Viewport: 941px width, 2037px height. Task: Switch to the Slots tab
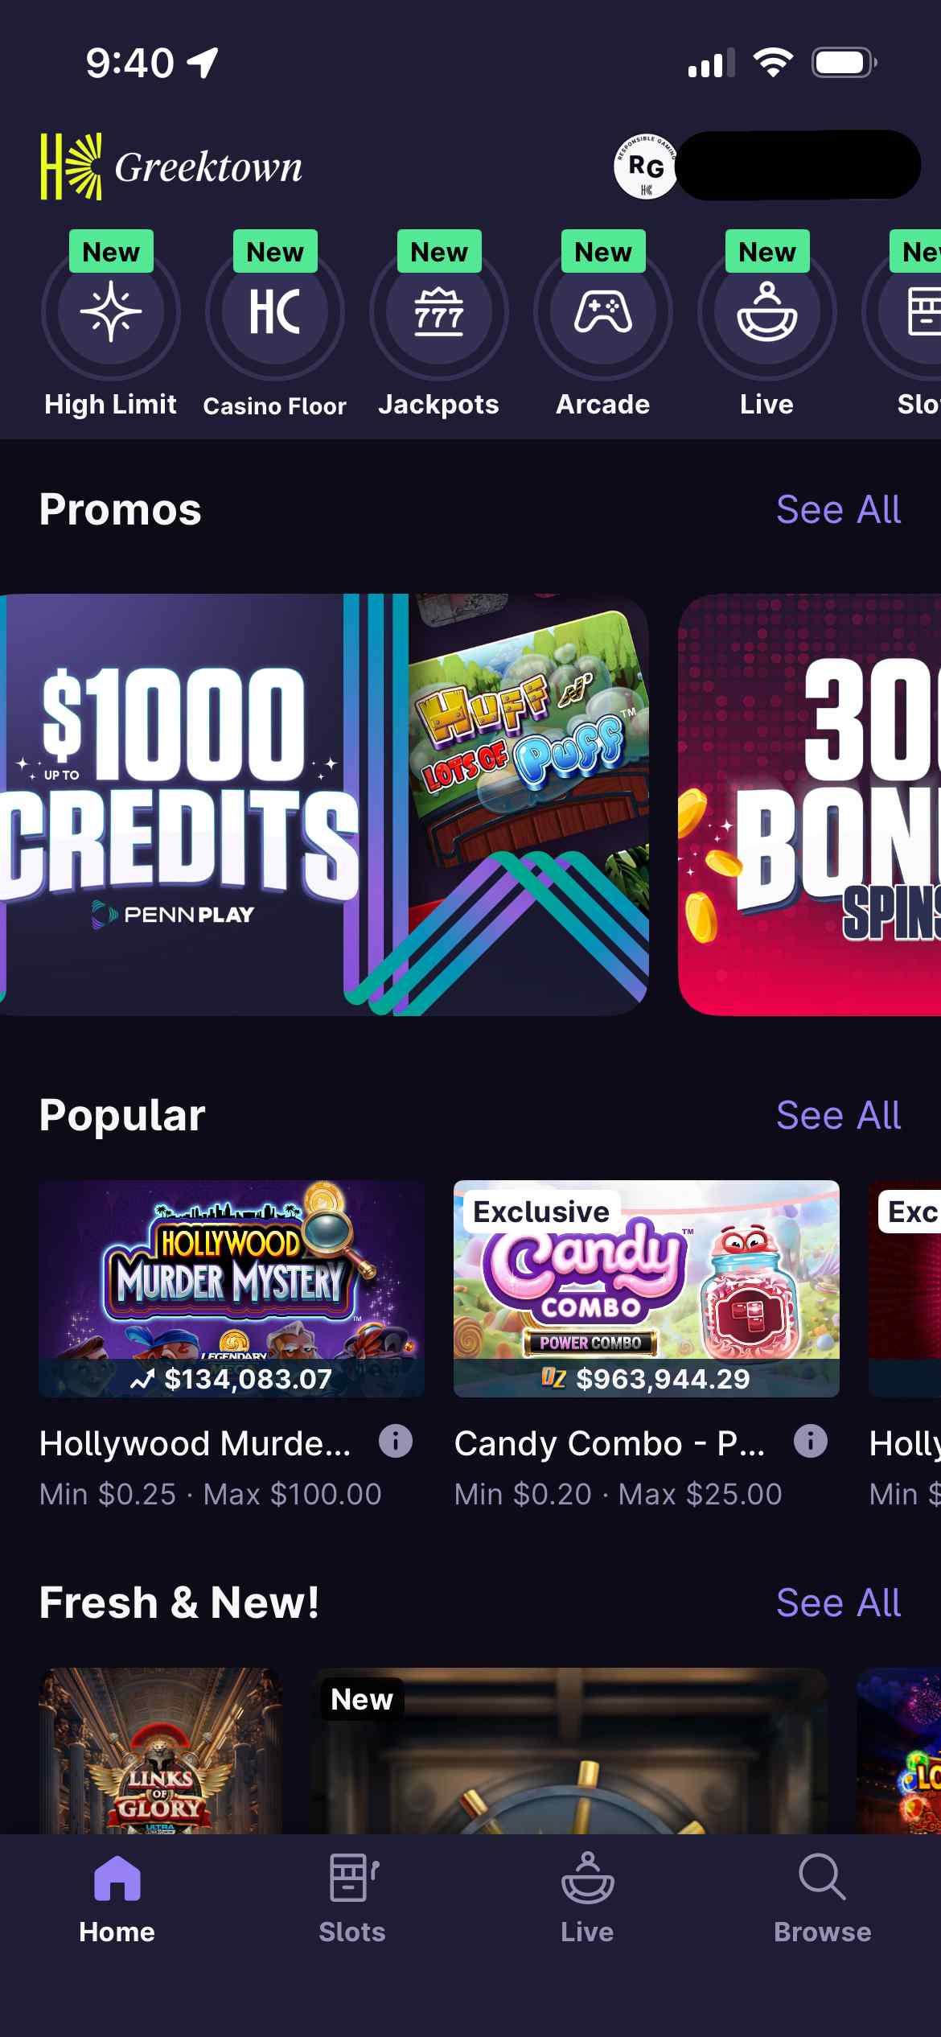[352, 1895]
